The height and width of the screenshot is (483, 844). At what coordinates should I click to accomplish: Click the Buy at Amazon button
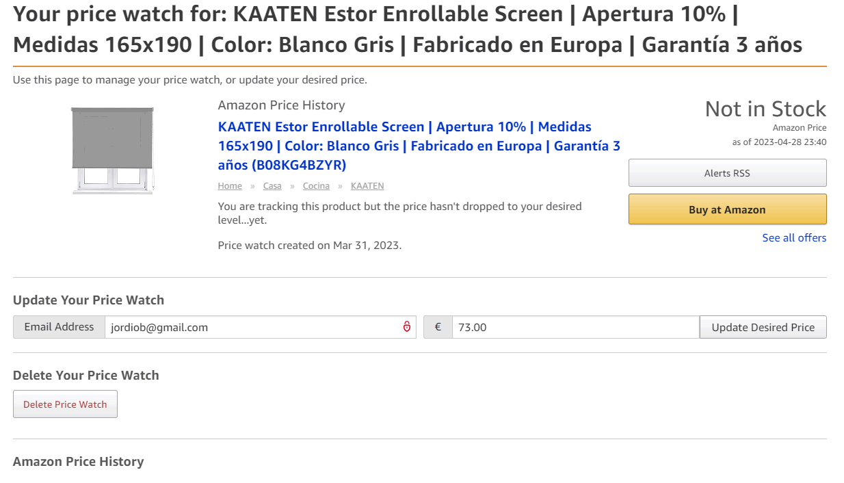coord(727,209)
